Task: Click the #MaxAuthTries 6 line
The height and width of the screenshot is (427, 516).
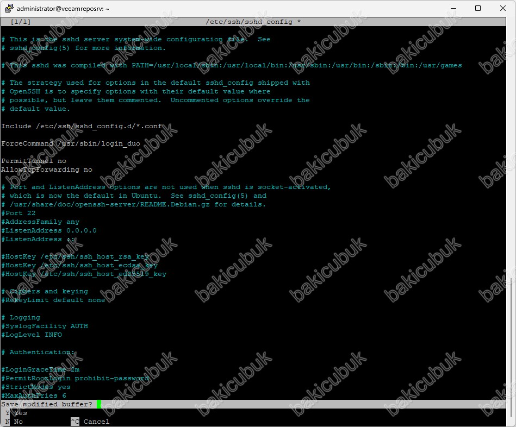Action: coord(34,395)
